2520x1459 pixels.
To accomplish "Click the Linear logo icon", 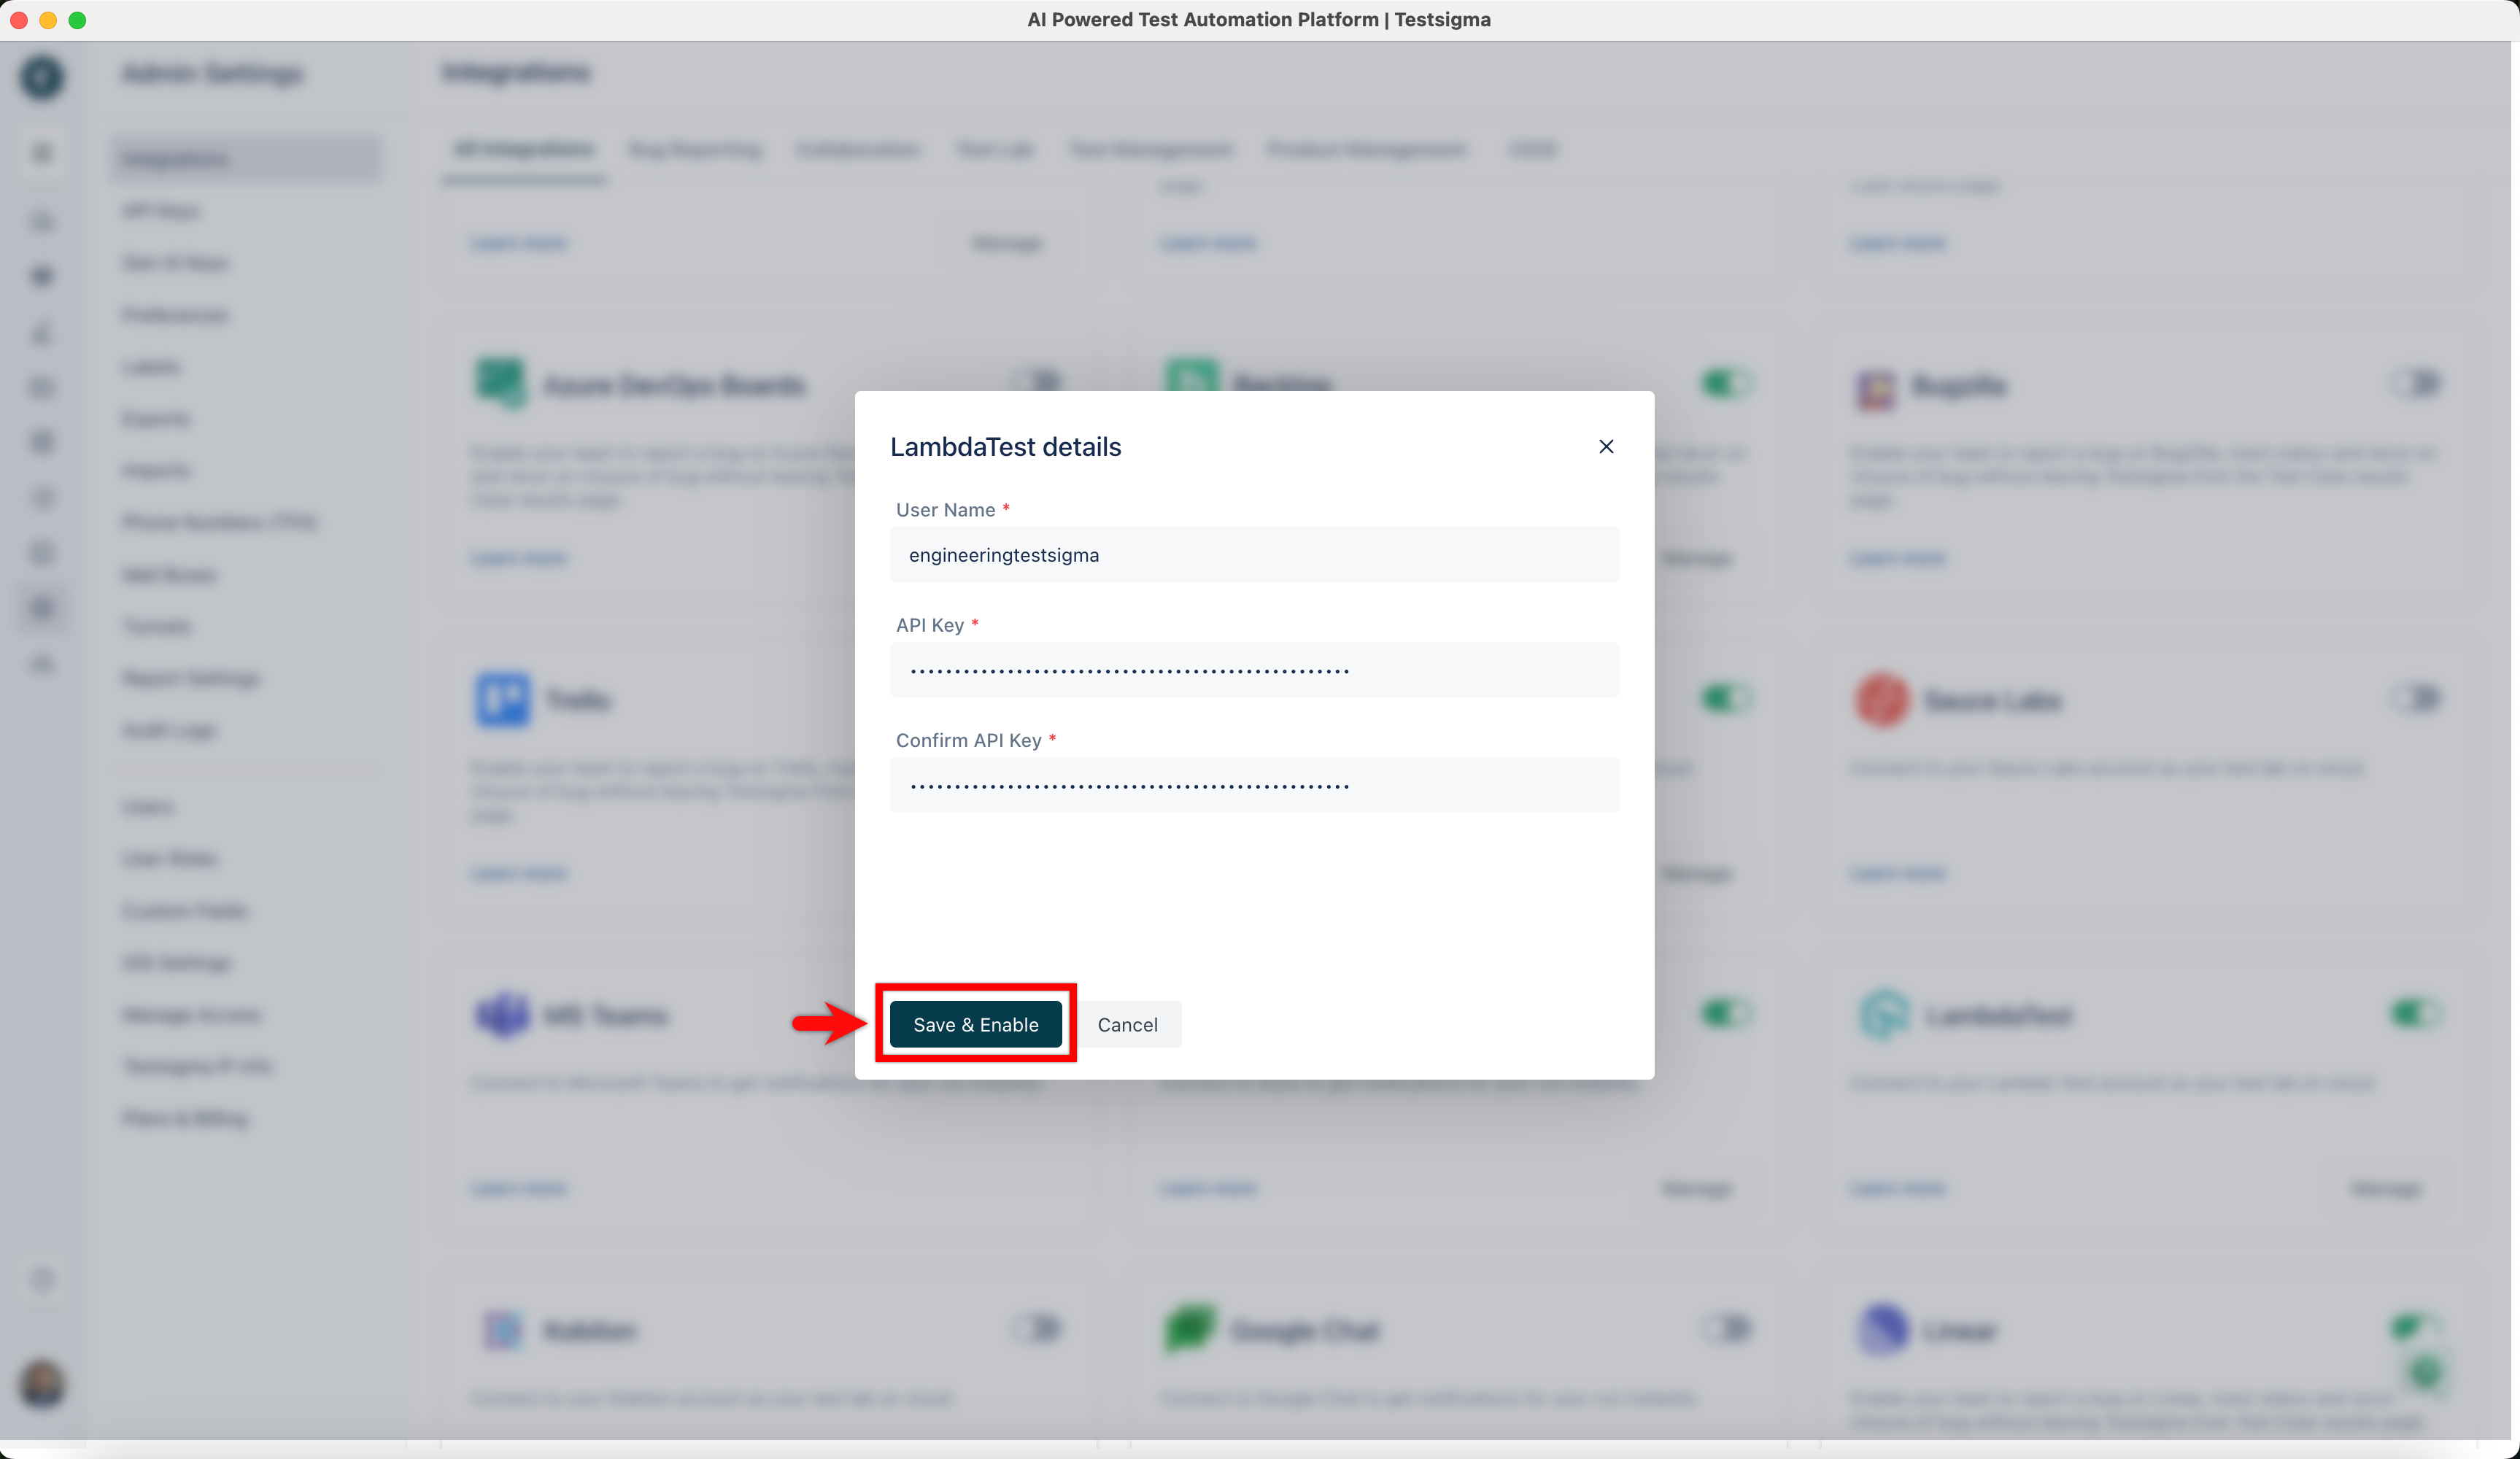I will (1882, 1329).
